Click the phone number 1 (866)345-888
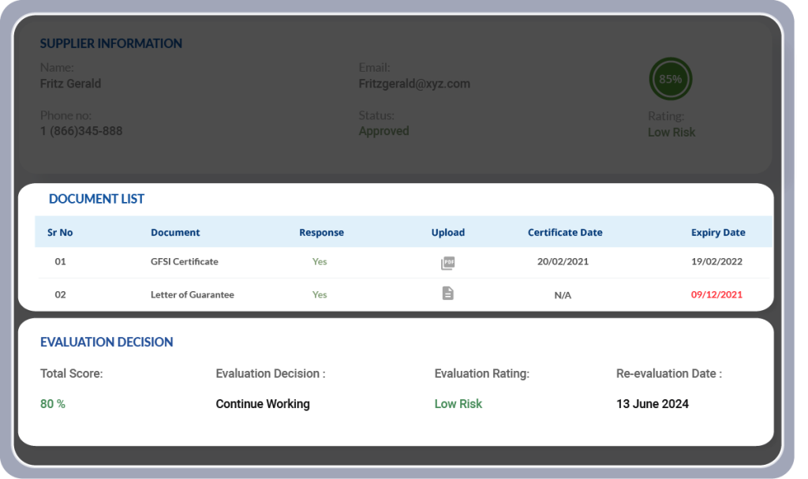Viewport: 808px width, 479px height. [x=81, y=131]
